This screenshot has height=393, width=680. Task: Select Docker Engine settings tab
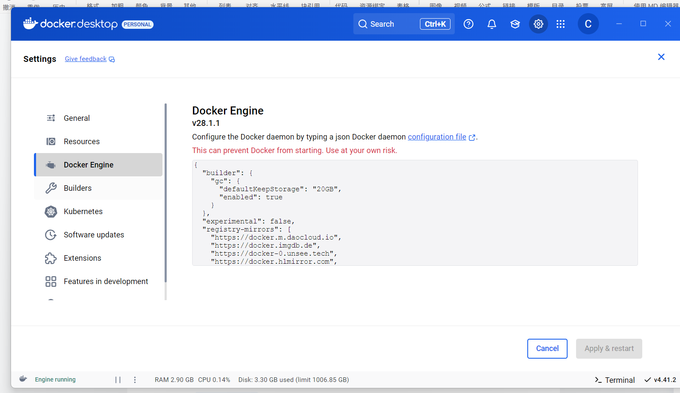pos(98,165)
